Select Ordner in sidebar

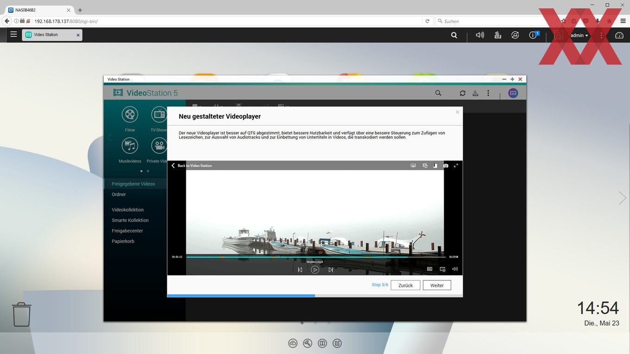coord(119,194)
